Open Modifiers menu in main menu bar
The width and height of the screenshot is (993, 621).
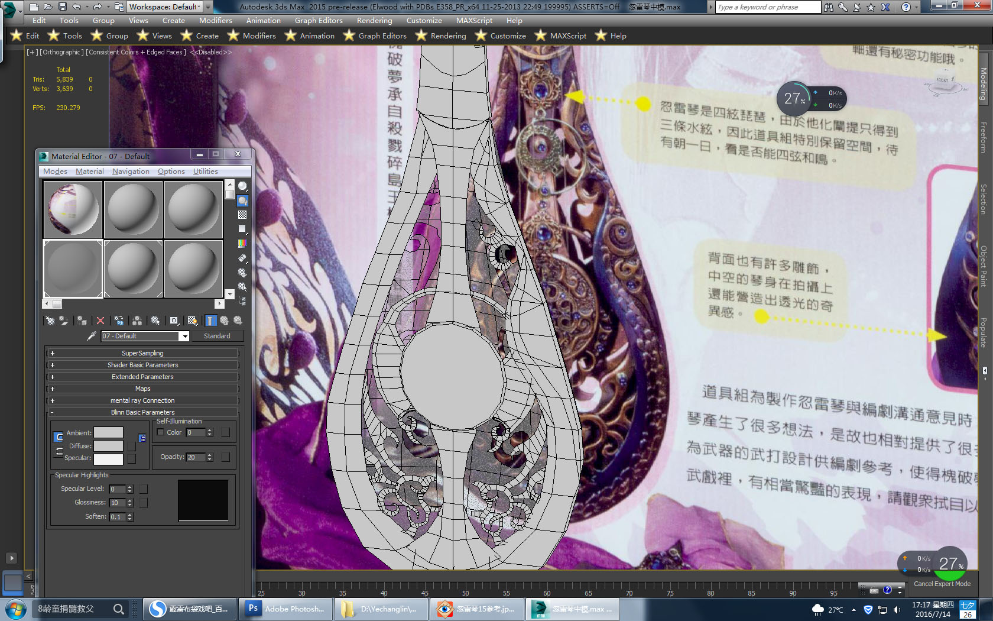[216, 20]
